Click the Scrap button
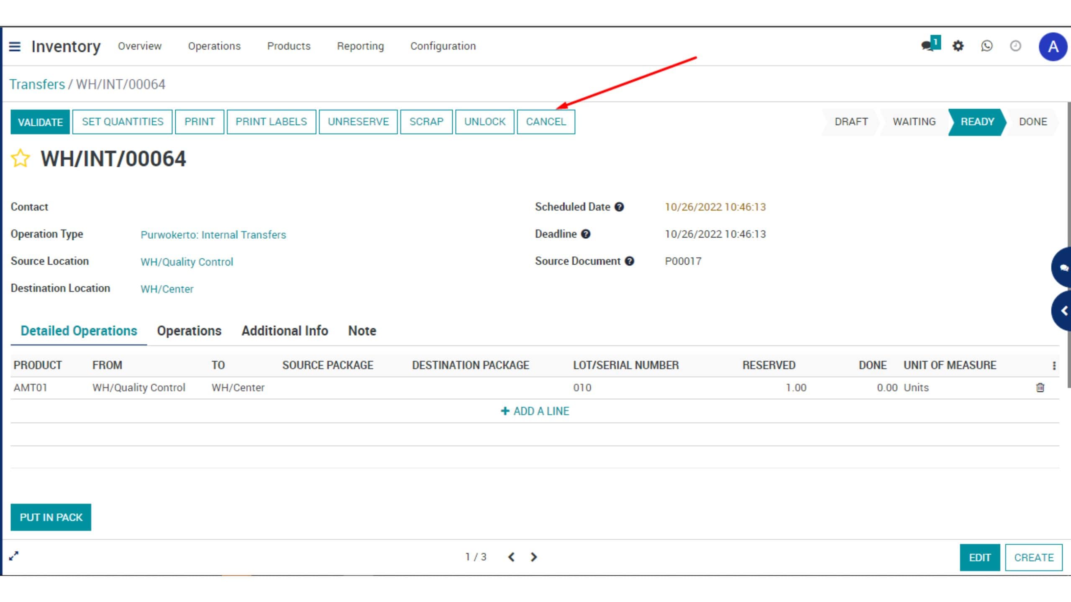This screenshot has height=602, width=1071. 426,122
